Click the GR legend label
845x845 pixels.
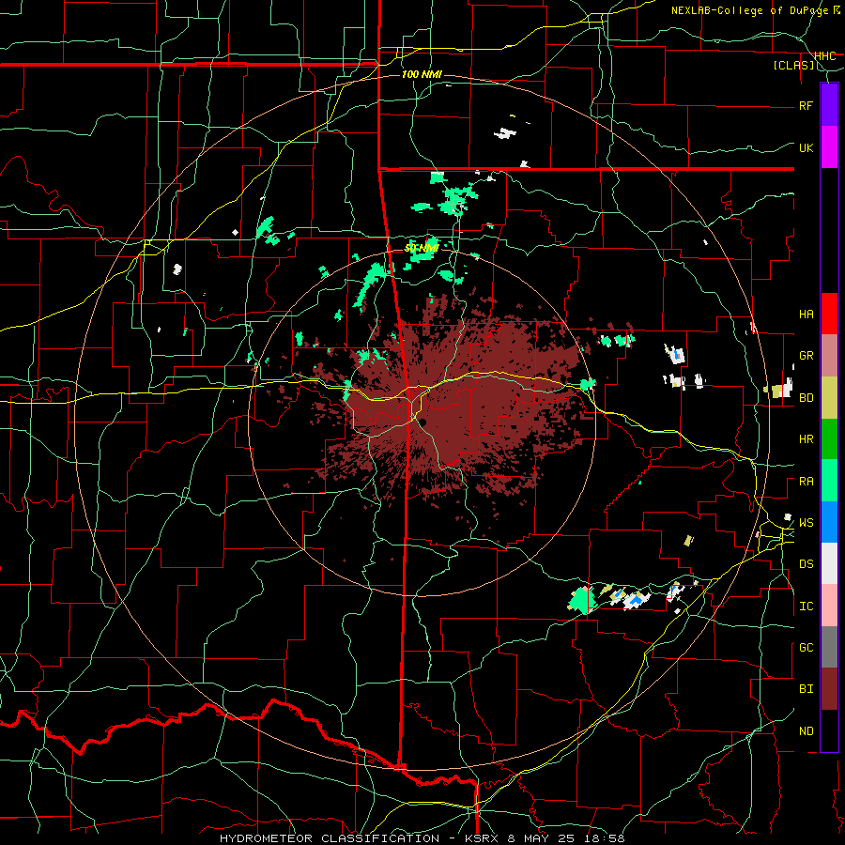[x=807, y=356]
